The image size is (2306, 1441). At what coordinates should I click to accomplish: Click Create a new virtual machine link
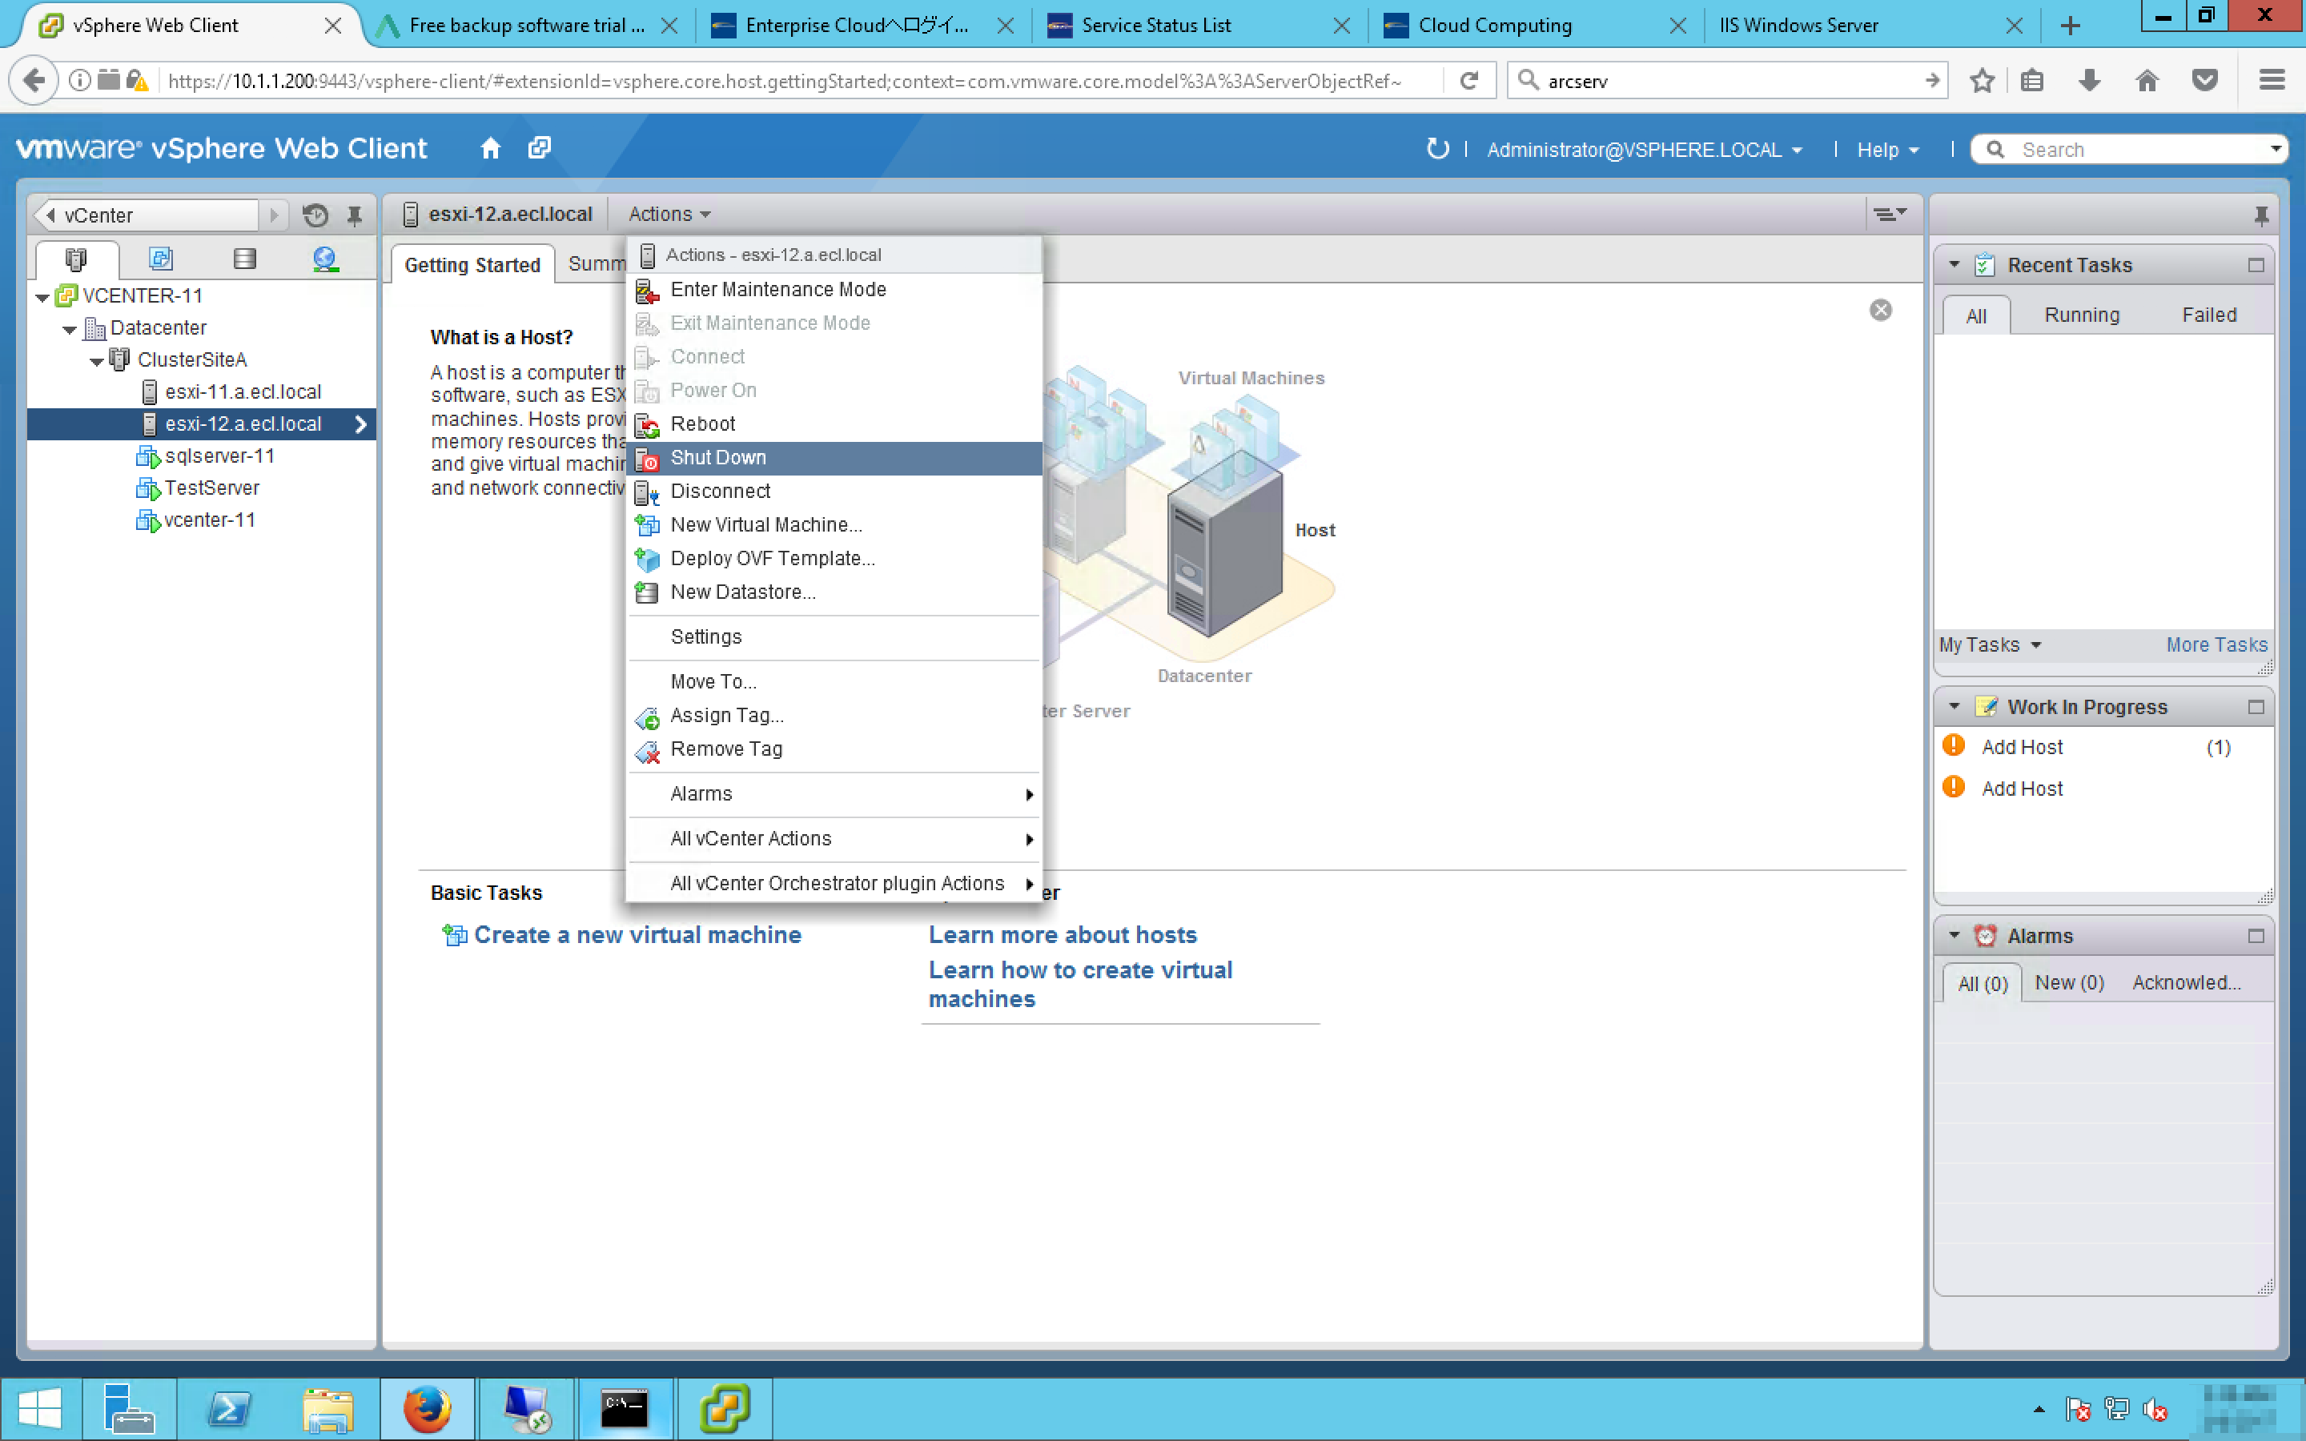pyautogui.click(x=637, y=935)
